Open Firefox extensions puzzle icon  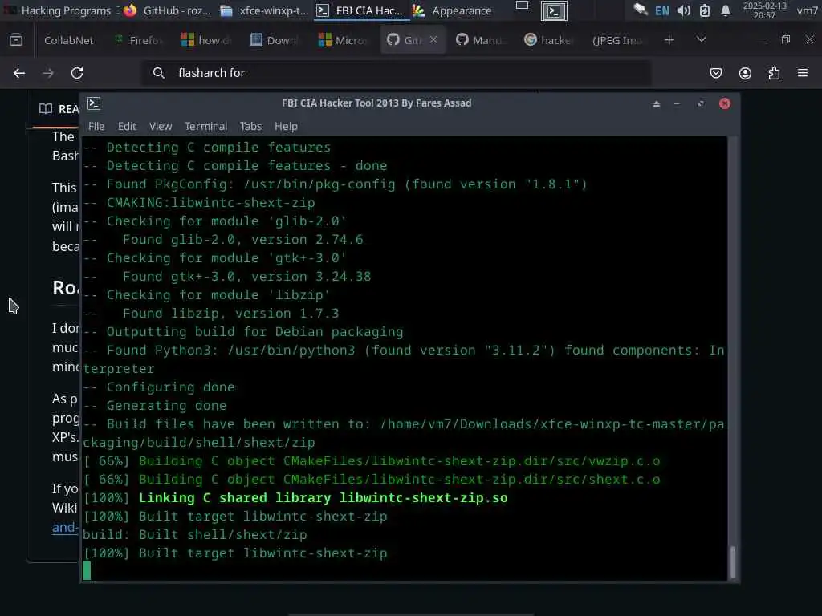pyautogui.click(x=775, y=73)
